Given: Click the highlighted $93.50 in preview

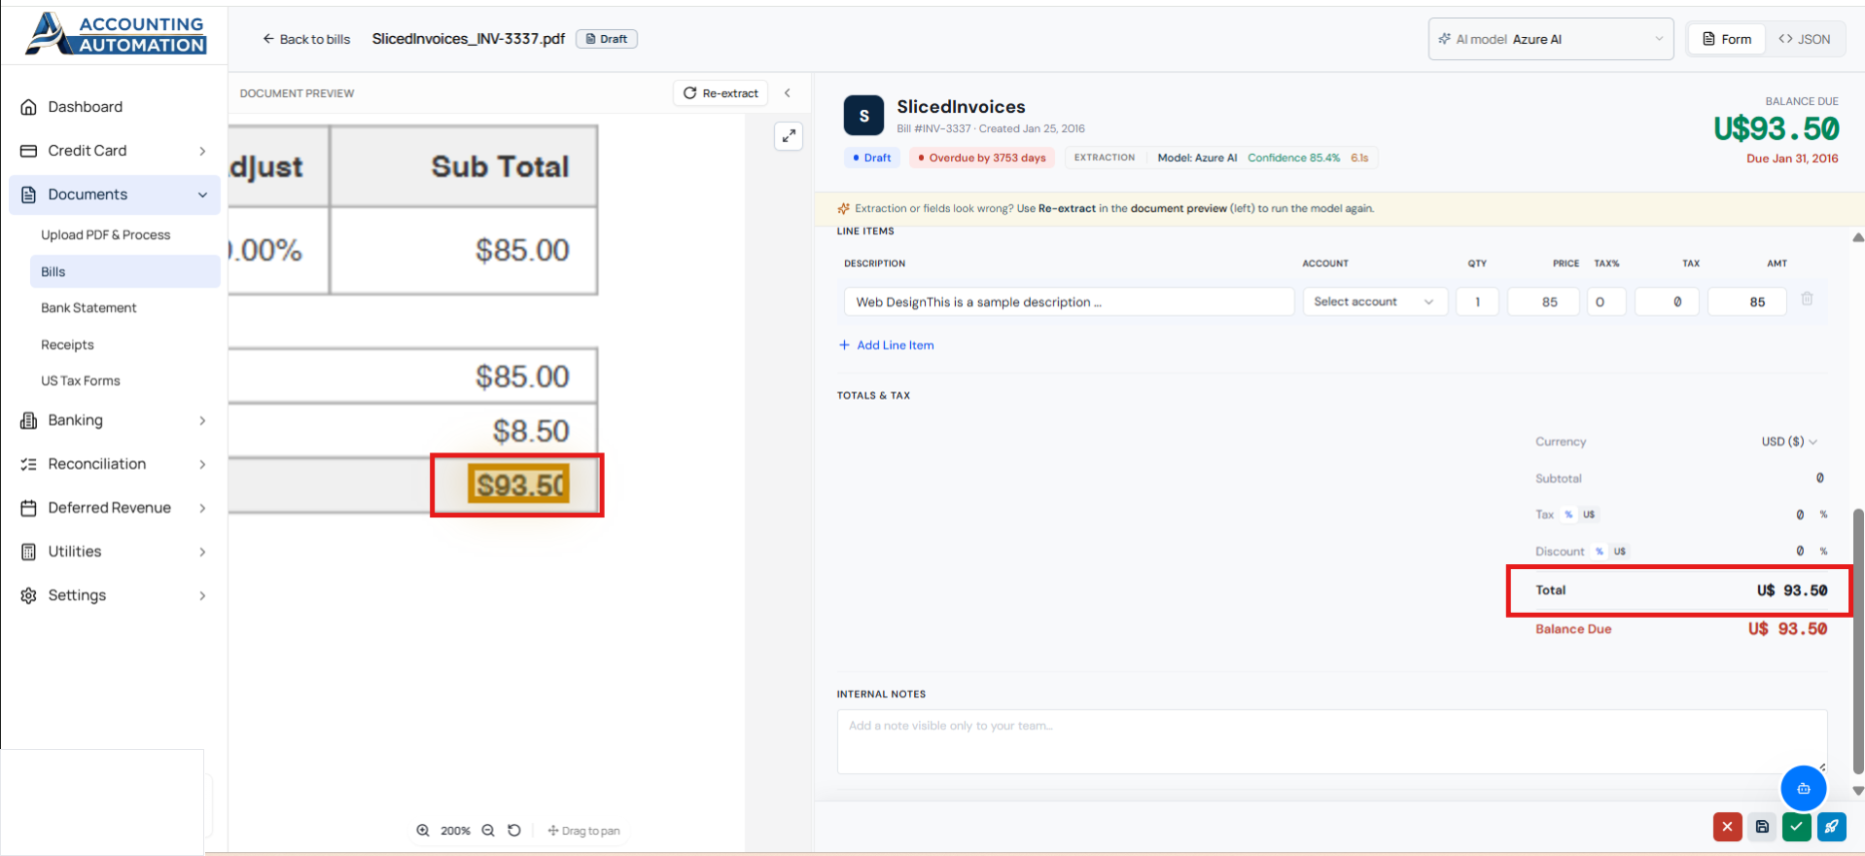Looking at the screenshot, I should pos(519,484).
